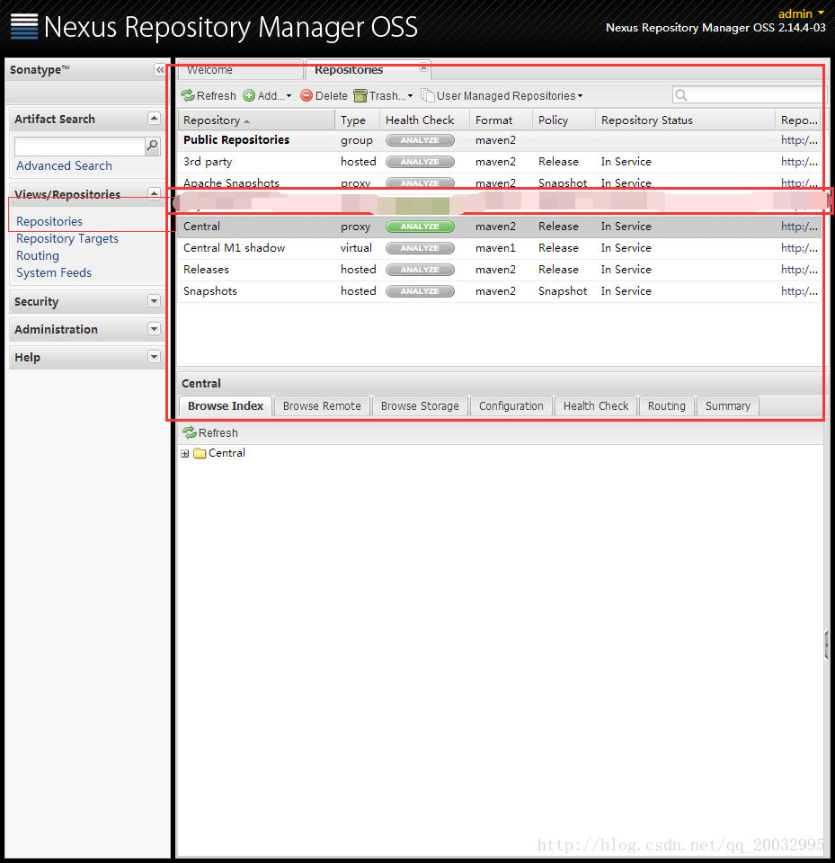The image size is (835, 863).
Task: Select the Releases repository row
Action: (x=499, y=270)
